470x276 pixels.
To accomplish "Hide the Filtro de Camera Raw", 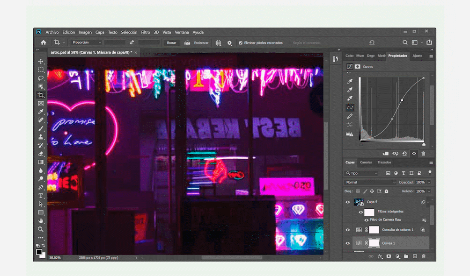I will pos(366,220).
